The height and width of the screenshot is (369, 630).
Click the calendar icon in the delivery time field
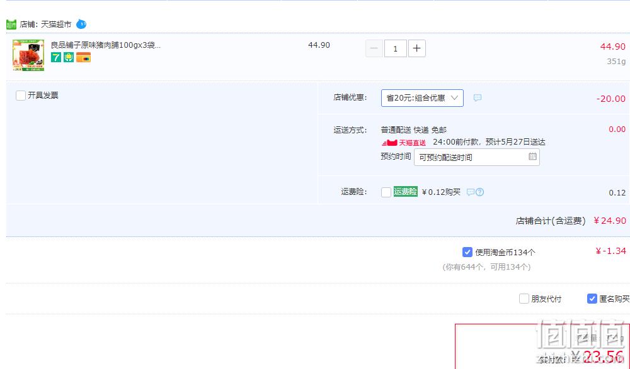[532, 157]
